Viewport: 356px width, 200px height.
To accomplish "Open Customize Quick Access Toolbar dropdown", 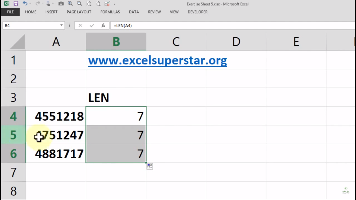I will pyautogui.click(x=115, y=4).
